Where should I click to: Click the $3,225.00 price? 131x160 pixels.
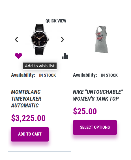[28, 118]
